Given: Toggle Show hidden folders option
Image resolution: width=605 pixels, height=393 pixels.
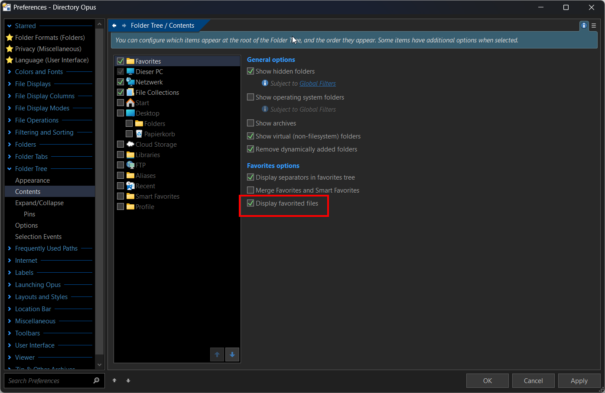Looking at the screenshot, I should [250, 71].
